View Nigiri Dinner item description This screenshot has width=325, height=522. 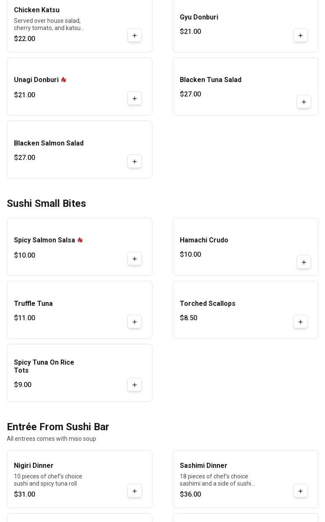pyautogui.click(x=48, y=480)
